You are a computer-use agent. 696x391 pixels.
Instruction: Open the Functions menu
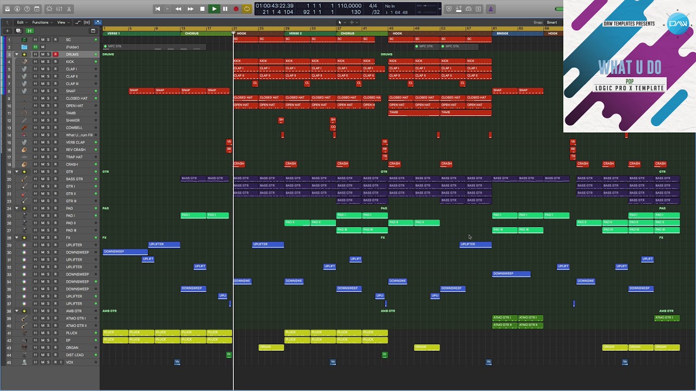(42, 22)
